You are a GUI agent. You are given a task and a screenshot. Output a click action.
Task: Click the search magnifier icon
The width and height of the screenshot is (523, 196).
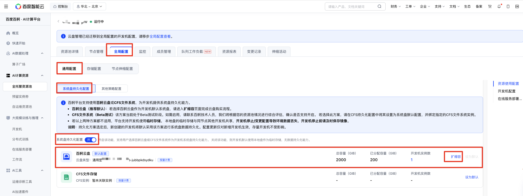[379, 6]
